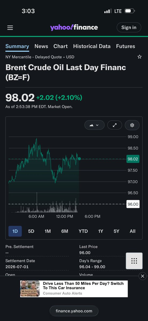Tap the 96.00 previous close axis label
Image resolution: width=148 pixels, height=321 pixels.
[133, 204]
